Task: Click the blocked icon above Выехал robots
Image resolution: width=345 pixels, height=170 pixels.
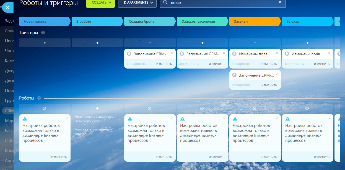Action: pos(307,108)
